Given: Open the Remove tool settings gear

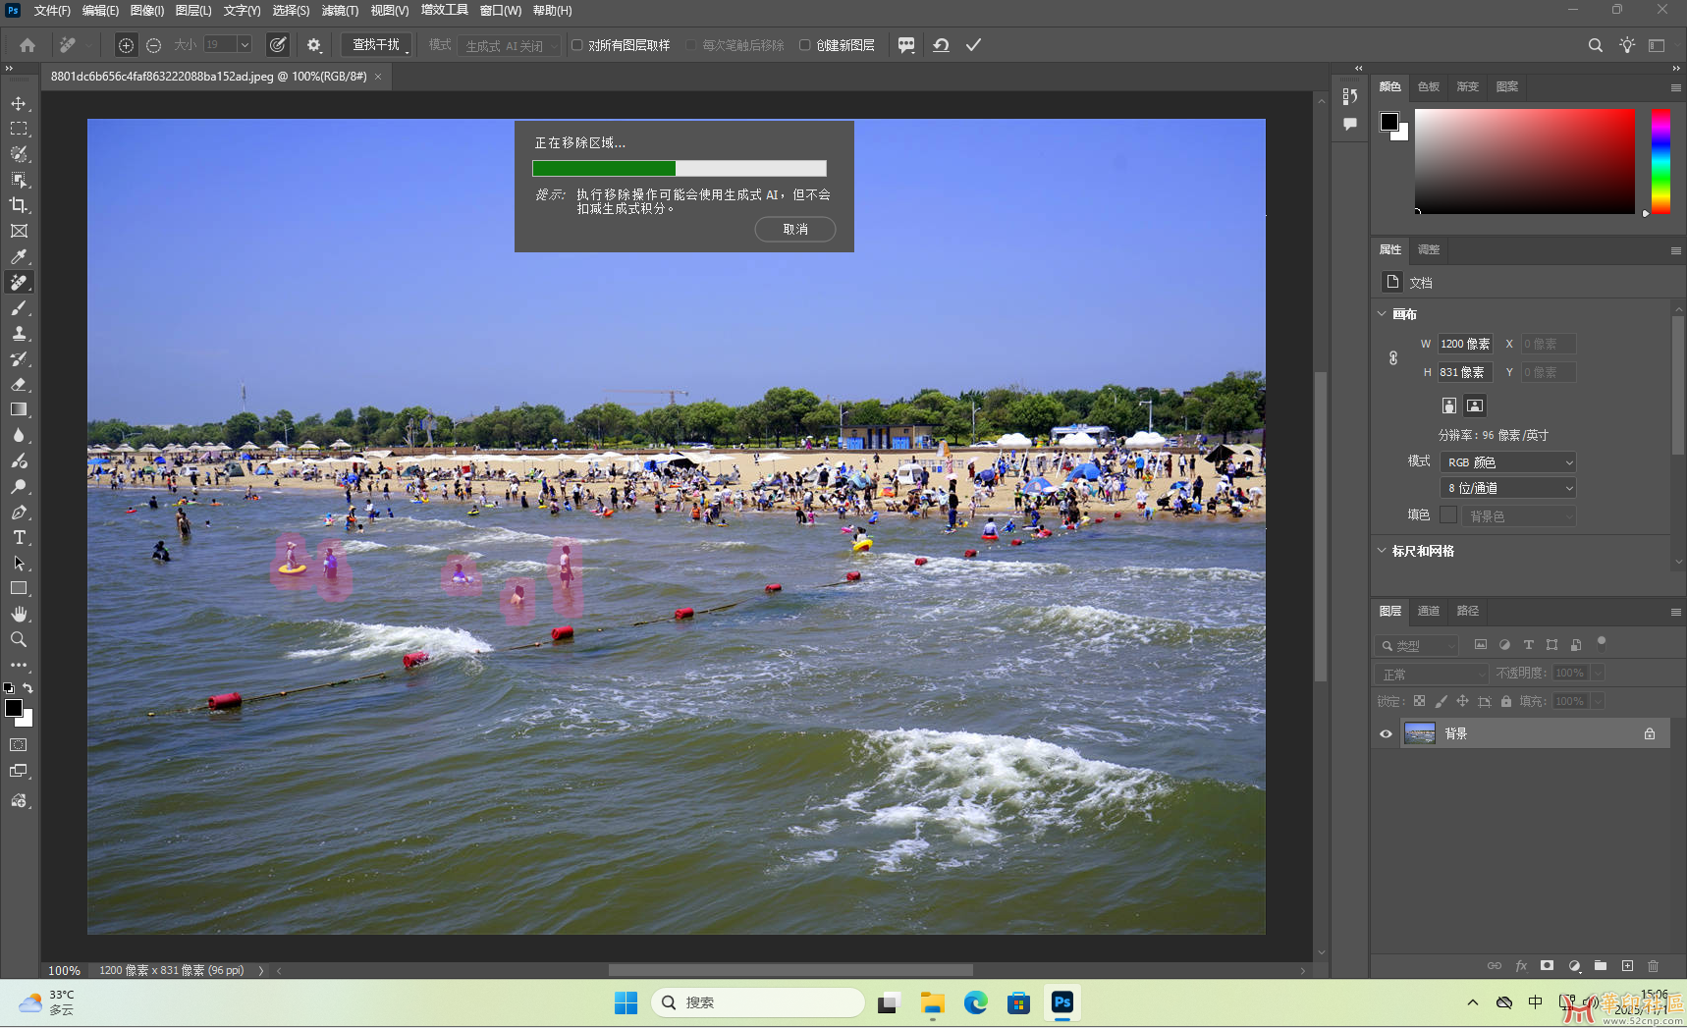Looking at the screenshot, I should [314, 44].
